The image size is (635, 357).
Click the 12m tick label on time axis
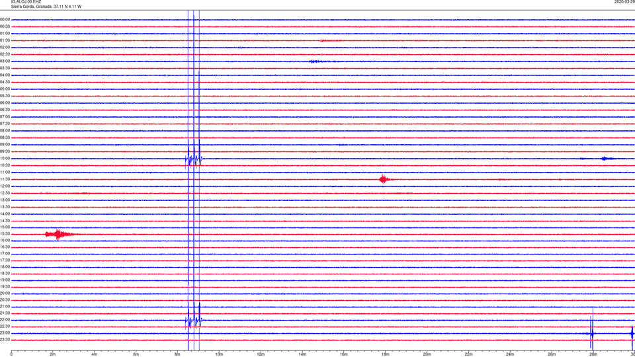tap(261, 354)
